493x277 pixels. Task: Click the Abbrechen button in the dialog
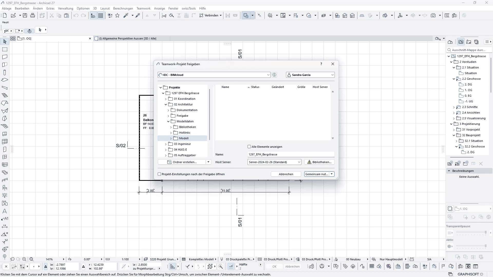[x=286, y=174]
